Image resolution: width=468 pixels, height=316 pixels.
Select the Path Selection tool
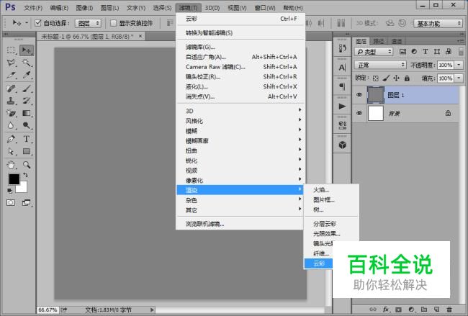[x=11, y=152]
